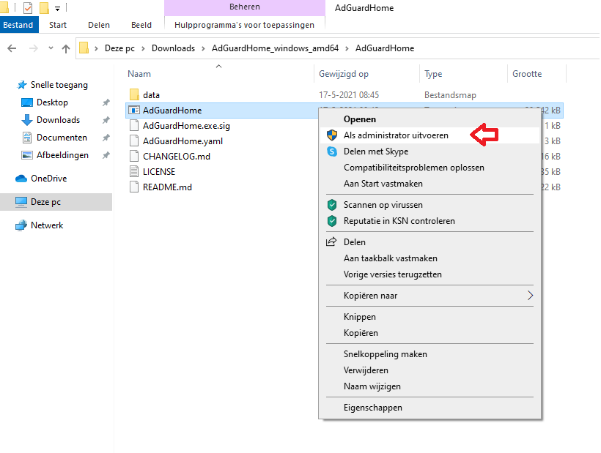Select the data folder icon
601x453 pixels.
click(x=134, y=94)
